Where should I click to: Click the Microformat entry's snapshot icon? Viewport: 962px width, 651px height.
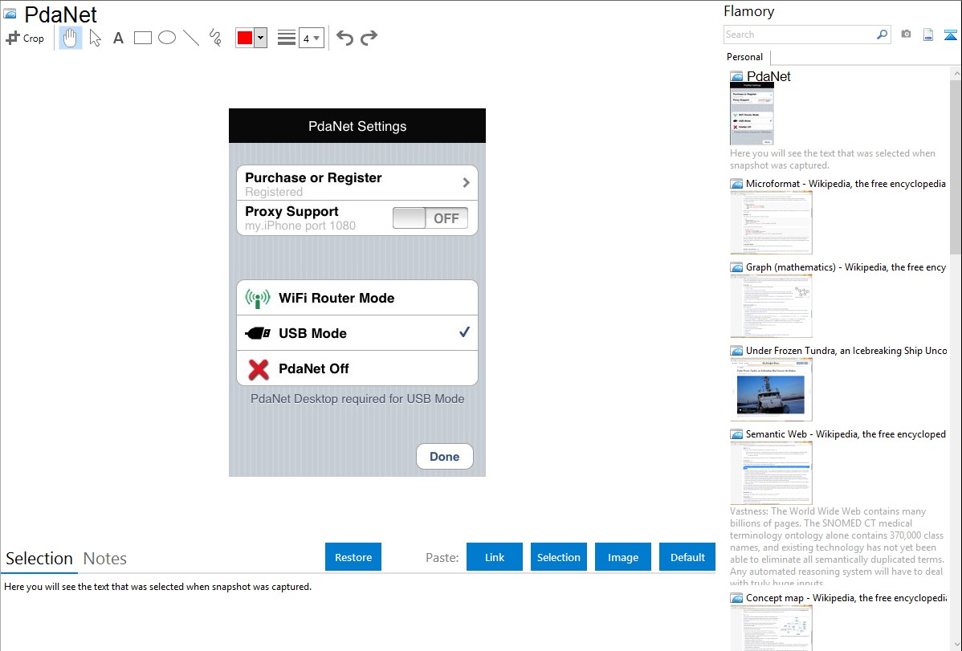(x=736, y=184)
